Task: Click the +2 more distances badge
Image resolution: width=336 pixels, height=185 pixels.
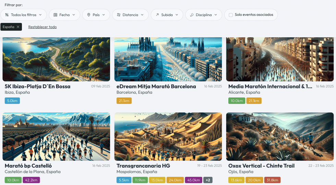Action: (207, 180)
